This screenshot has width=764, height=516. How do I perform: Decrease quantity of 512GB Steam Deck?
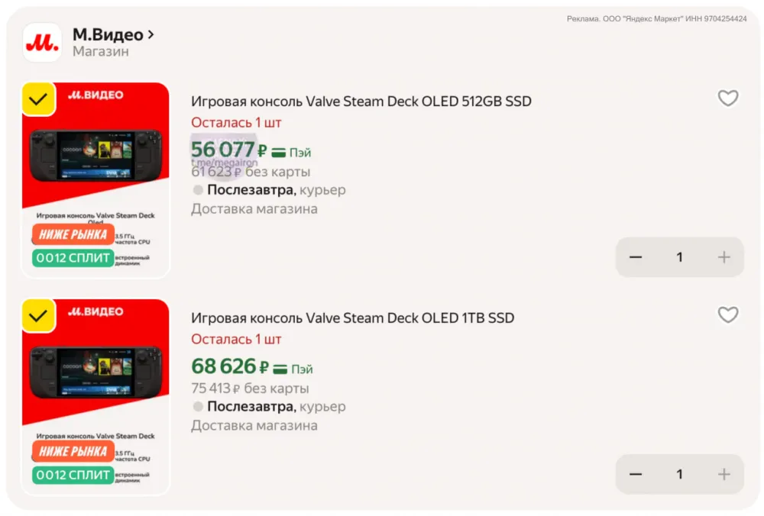636,257
